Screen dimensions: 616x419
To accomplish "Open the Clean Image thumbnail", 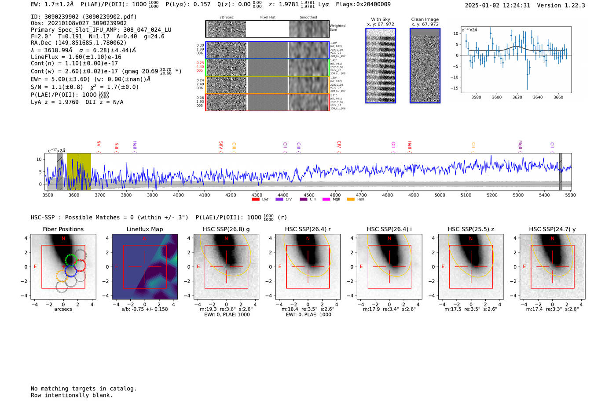I will [425, 66].
